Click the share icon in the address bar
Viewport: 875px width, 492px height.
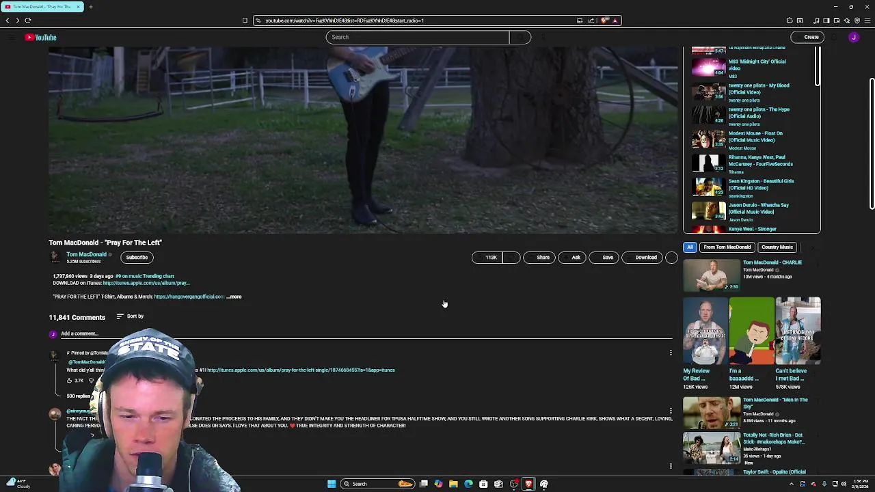pos(591,20)
